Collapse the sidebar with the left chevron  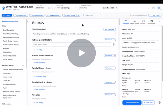coord(28,21)
